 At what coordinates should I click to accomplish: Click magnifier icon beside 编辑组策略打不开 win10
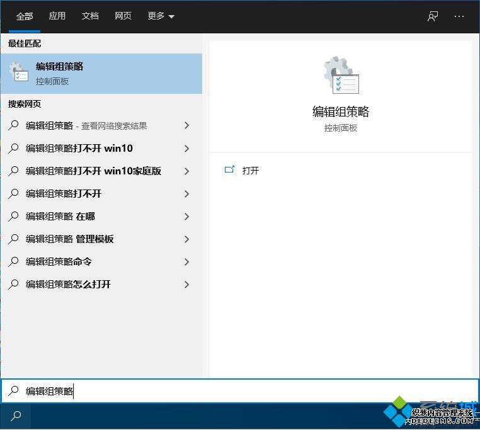[x=13, y=148]
